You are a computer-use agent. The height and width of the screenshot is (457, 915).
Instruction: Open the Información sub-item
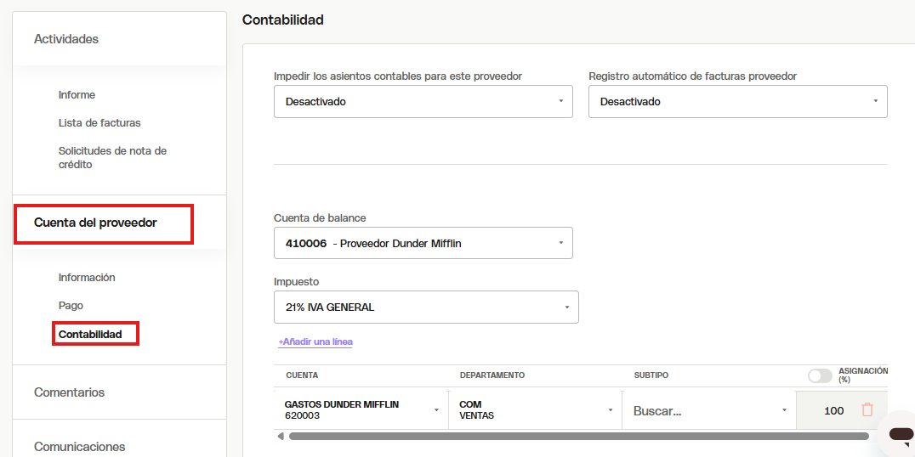[x=87, y=278]
